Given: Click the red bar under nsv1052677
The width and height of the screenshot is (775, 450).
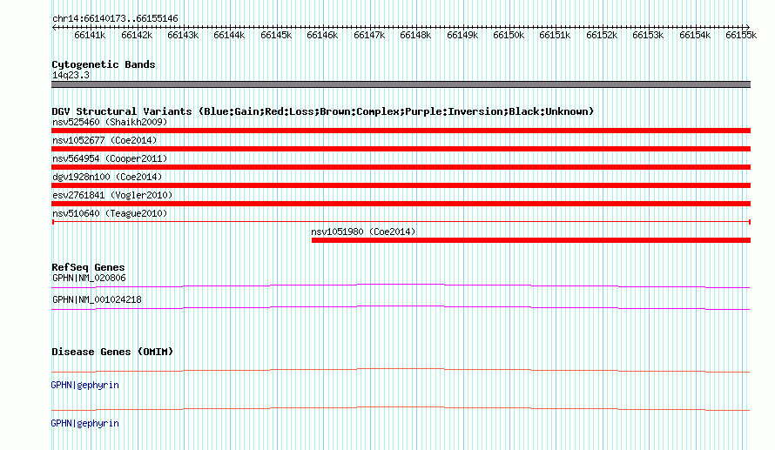Looking at the screenshot, I should coord(401,149).
